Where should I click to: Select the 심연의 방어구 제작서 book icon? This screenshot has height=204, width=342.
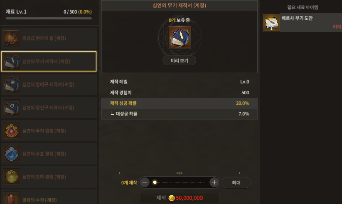tap(11, 84)
